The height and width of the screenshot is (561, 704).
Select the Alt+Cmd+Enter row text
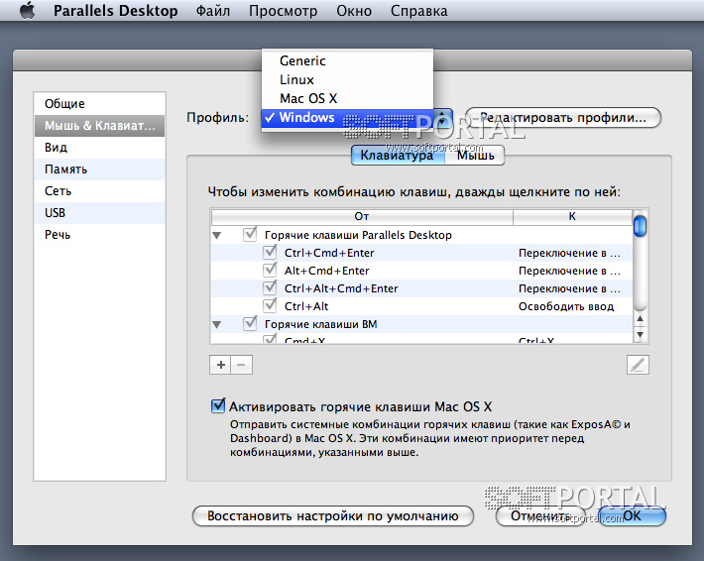tap(327, 271)
